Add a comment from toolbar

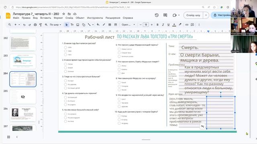[192, 25]
